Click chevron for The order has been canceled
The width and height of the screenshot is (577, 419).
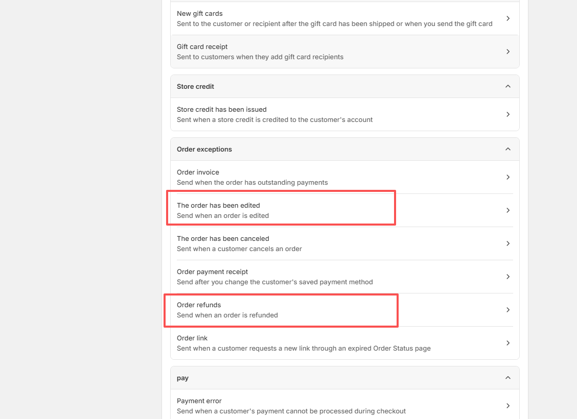(x=507, y=243)
